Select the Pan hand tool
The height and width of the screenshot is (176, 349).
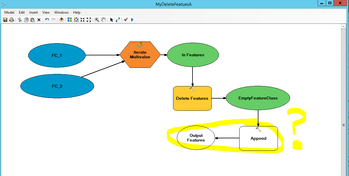pyautogui.click(x=103, y=20)
